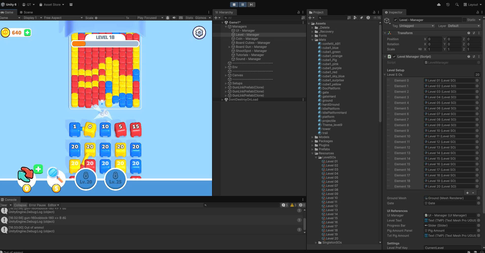Open the game settings gear icon
Viewport: 485px width, 253px height.
[199, 32]
